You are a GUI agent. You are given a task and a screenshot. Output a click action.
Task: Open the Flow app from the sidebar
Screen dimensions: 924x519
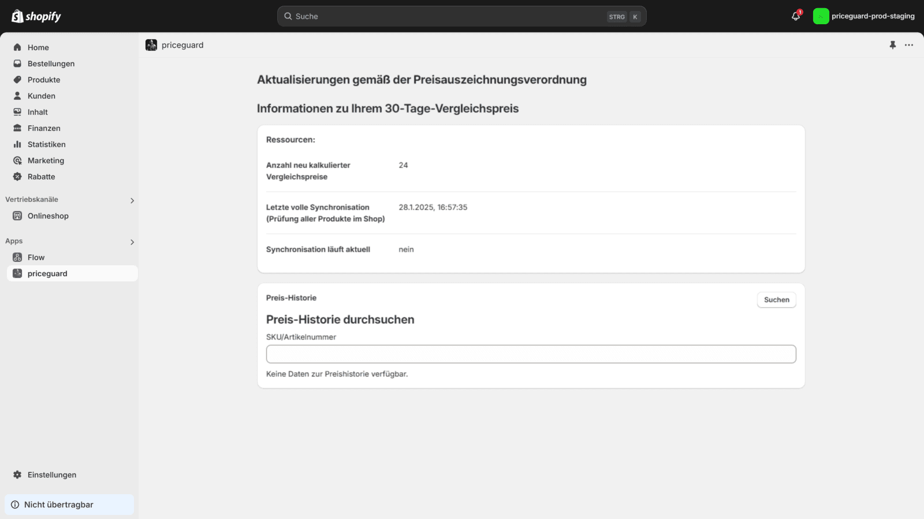(36, 257)
